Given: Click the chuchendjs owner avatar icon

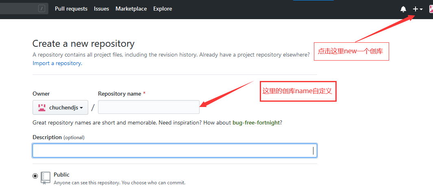Looking at the screenshot, I should click(x=42, y=108).
